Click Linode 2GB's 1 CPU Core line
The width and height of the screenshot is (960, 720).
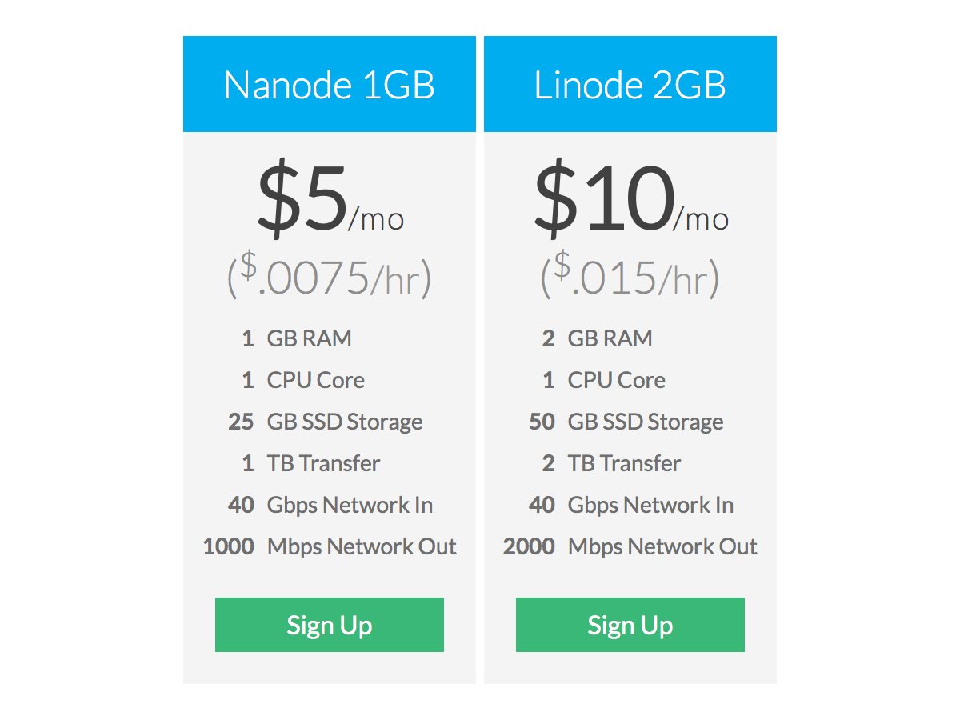[603, 380]
